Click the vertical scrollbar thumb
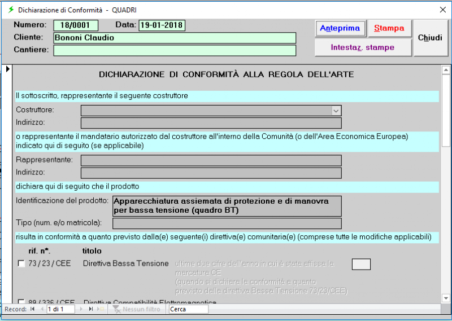The width and height of the screenshot is (452, 321). (446, 111)
